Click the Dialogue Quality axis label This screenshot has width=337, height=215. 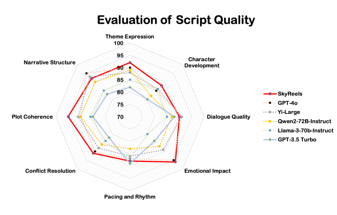point(228,117)
